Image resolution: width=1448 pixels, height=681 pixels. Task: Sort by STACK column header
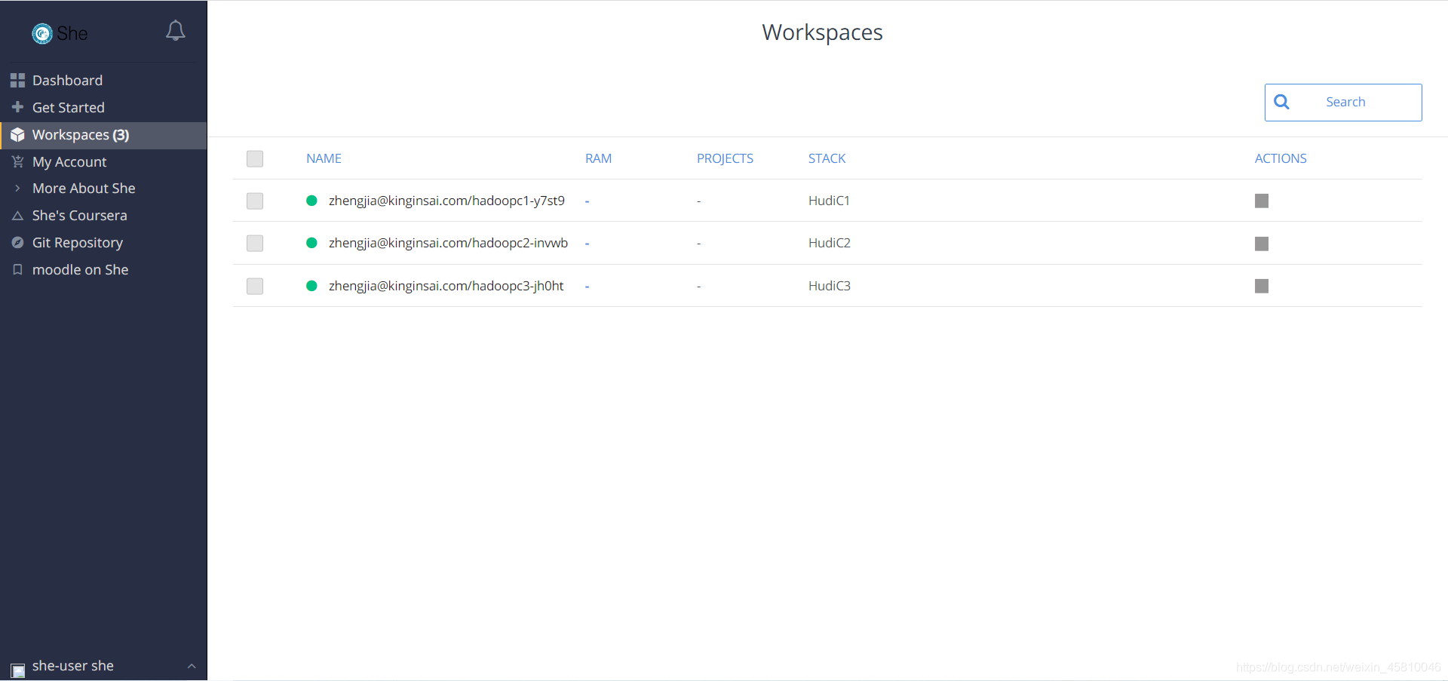pyautogui.click(x=827, y=158)
